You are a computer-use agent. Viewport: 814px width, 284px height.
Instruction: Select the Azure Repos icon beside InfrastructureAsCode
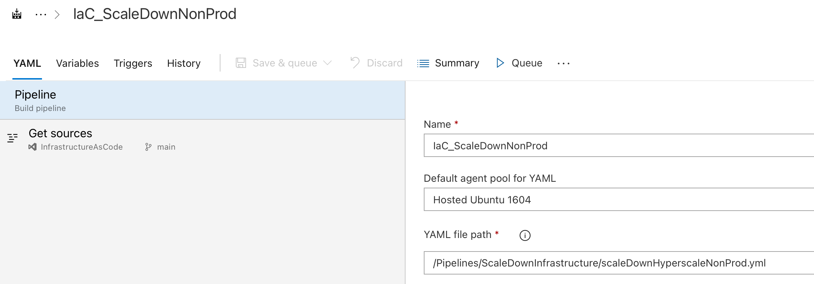[32, 147]
